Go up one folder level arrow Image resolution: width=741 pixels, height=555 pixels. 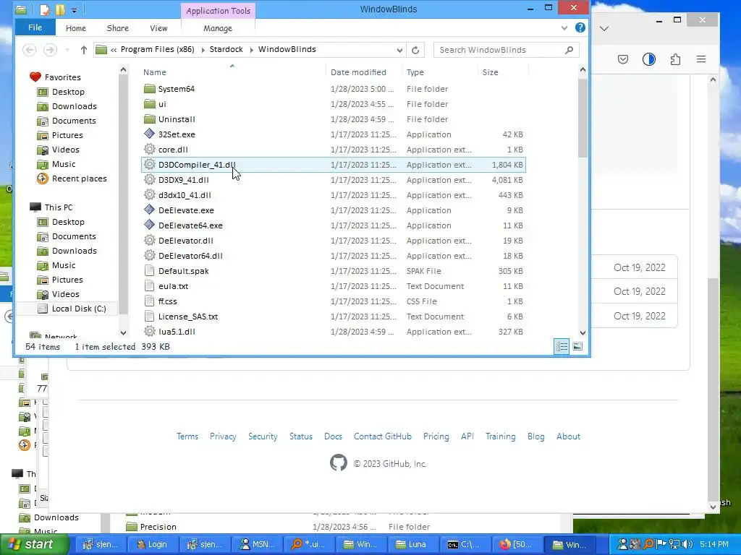click(84, 50)
